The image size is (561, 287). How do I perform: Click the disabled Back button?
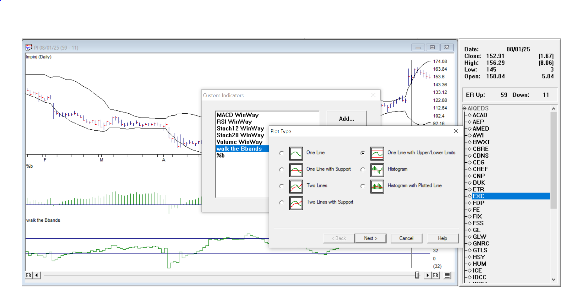click(x=339, y=238)
